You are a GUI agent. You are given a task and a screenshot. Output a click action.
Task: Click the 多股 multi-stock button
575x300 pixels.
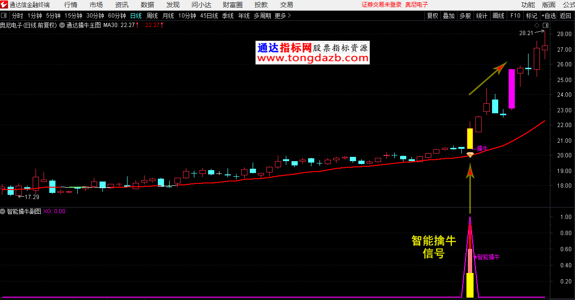pos(465,16)
